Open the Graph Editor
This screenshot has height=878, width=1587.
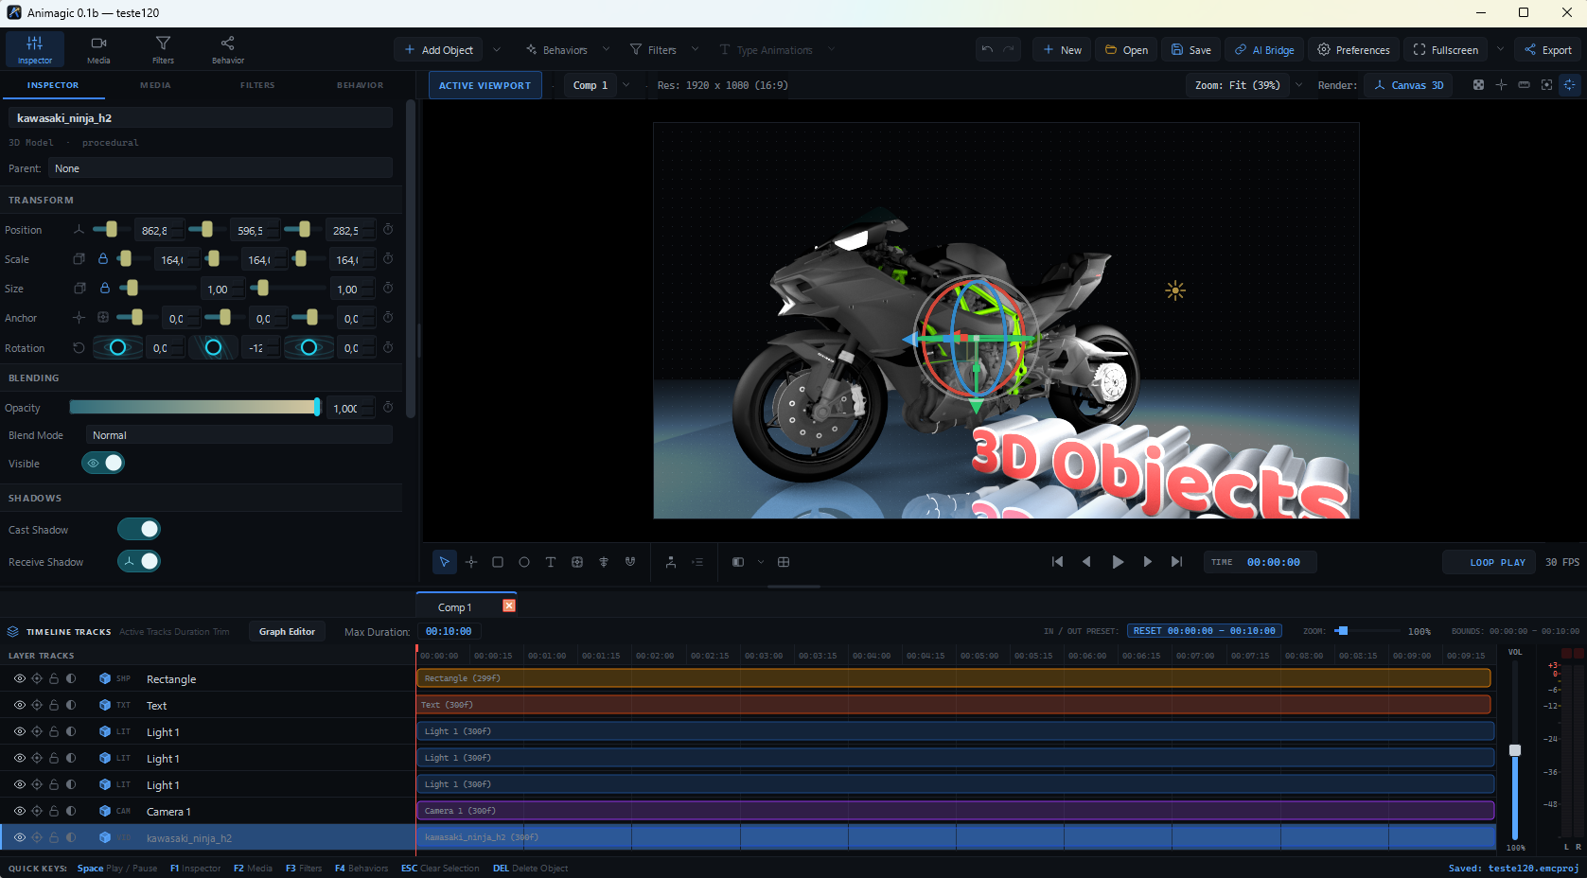[287, 631]
